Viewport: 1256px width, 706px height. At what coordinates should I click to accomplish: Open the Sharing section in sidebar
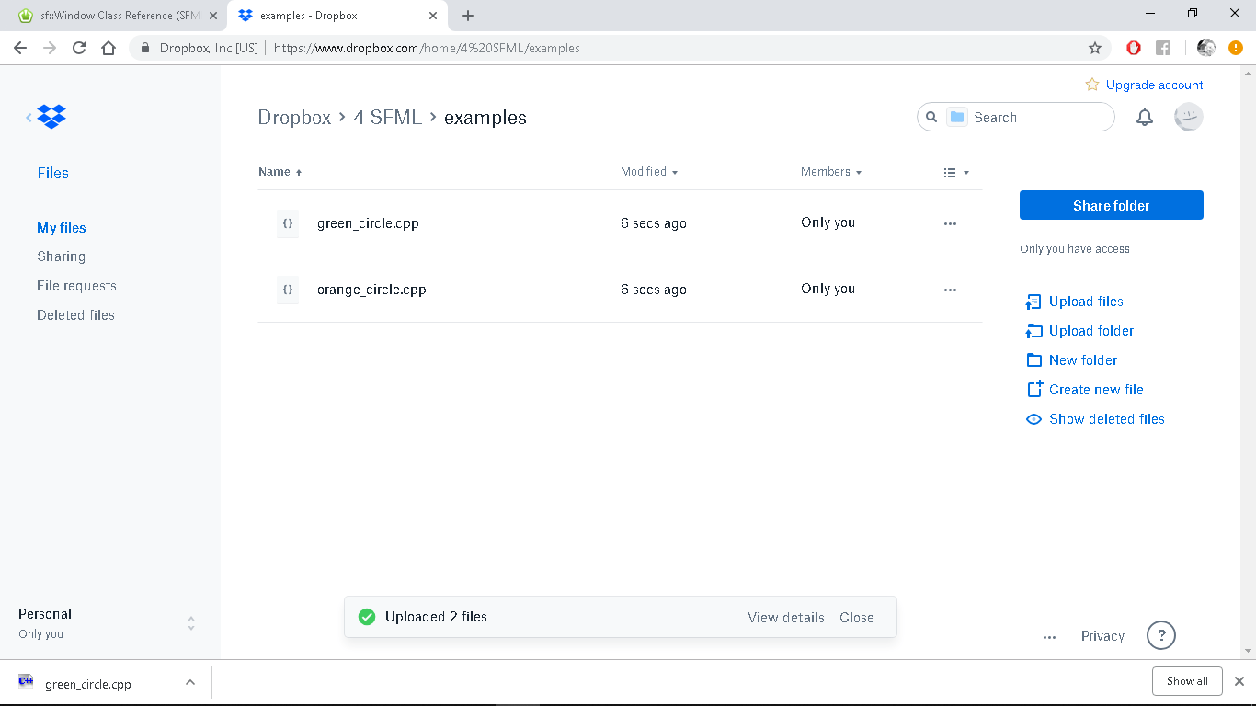point(61,256)
